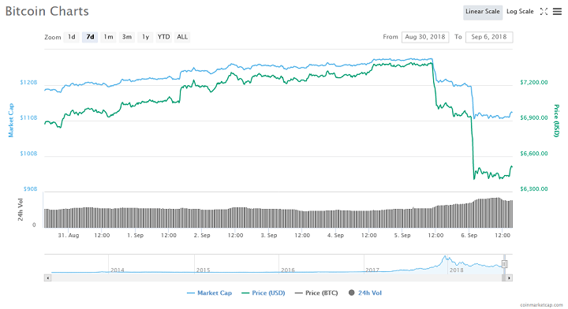Click the right scroll arrow of navigator
This screenshot has width=568, height=309.
click(509, 278)
